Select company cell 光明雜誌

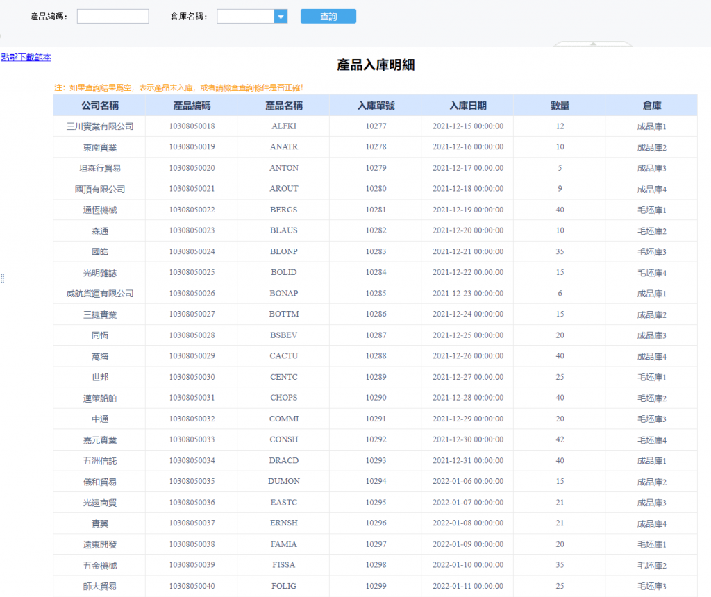tap(100, 273)
